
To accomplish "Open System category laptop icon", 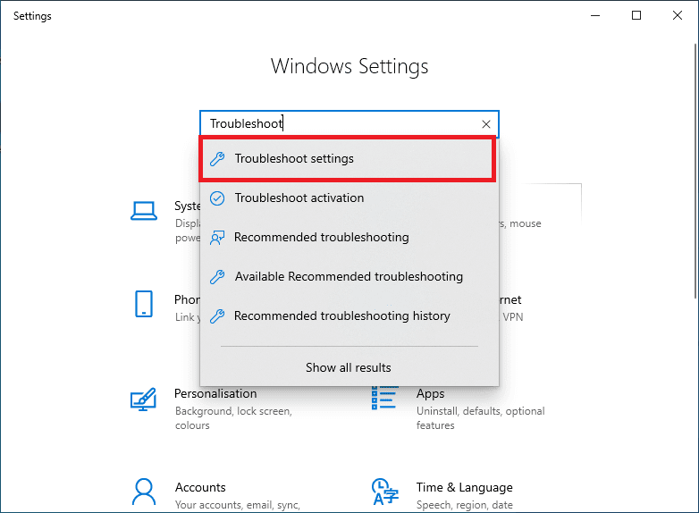I will coord(144,211).
